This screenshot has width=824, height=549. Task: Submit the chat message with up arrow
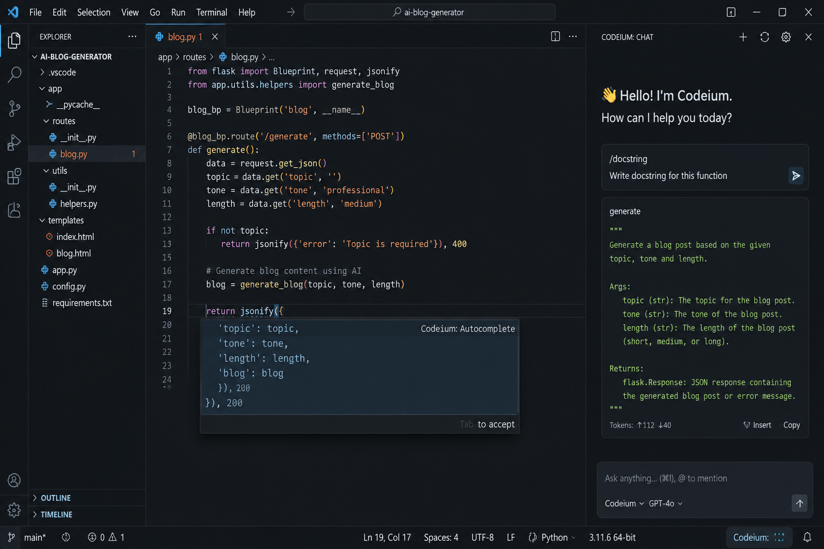pos(799,503)
